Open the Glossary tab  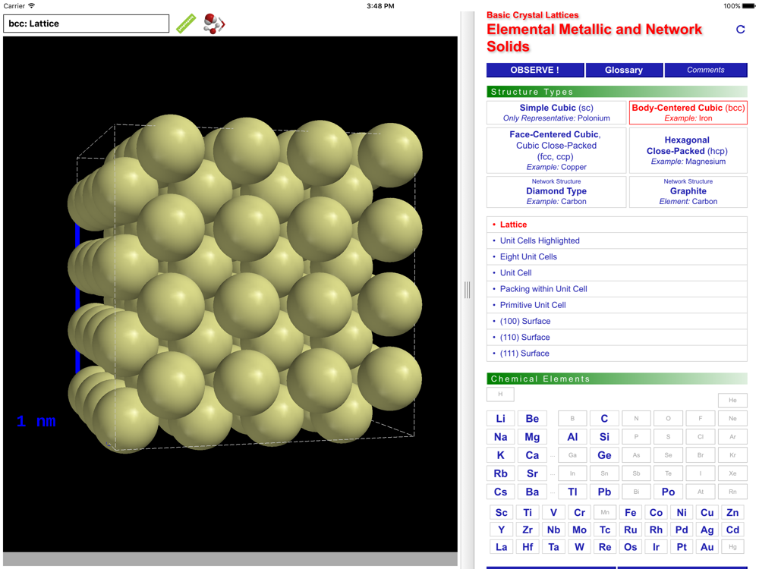tap(624, 70)
